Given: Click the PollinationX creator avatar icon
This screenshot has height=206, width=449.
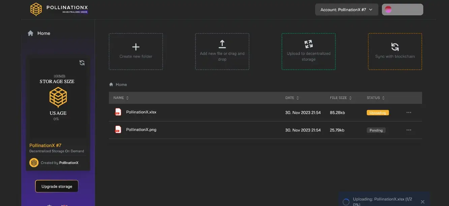Looking at the screenshot, I should coord(34,163).
